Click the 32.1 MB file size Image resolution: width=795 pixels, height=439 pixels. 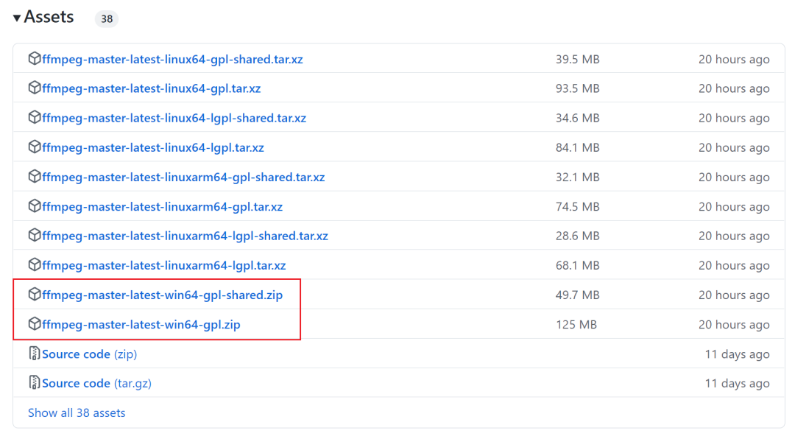tap(578, 177)
